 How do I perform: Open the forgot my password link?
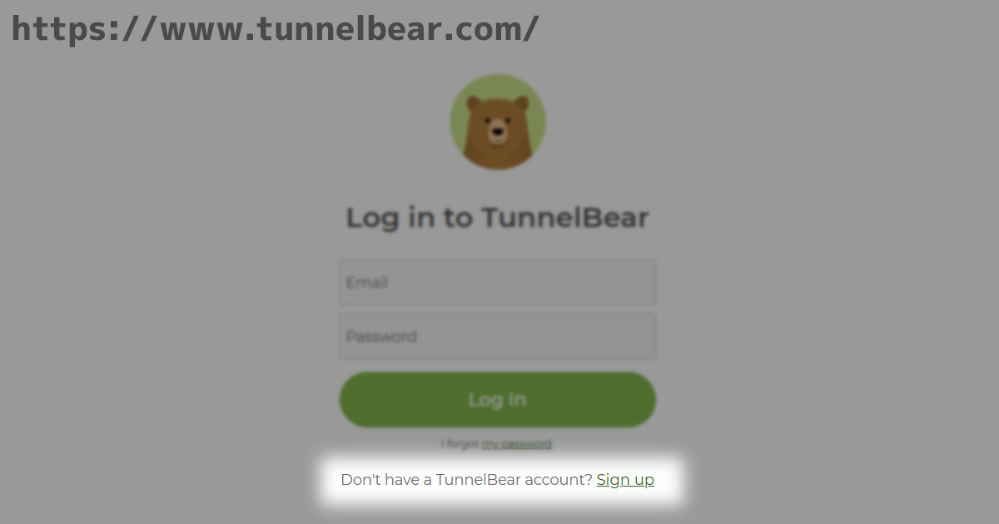[516, 444]
